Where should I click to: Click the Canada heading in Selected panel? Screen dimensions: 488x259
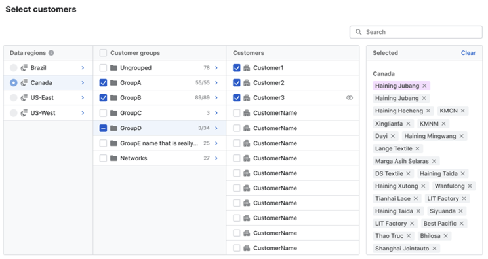click(384, 74)
